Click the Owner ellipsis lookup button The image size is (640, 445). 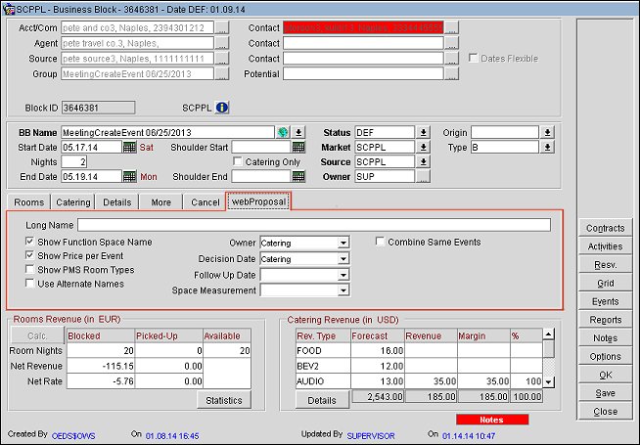click(424, 177)
